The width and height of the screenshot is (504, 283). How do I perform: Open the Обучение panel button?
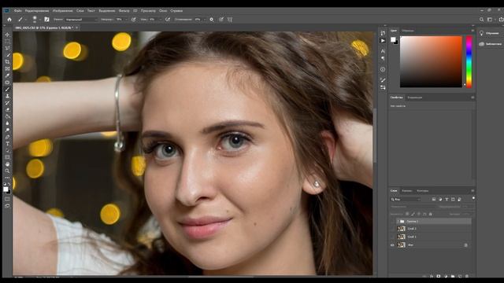tap(490, 33)
